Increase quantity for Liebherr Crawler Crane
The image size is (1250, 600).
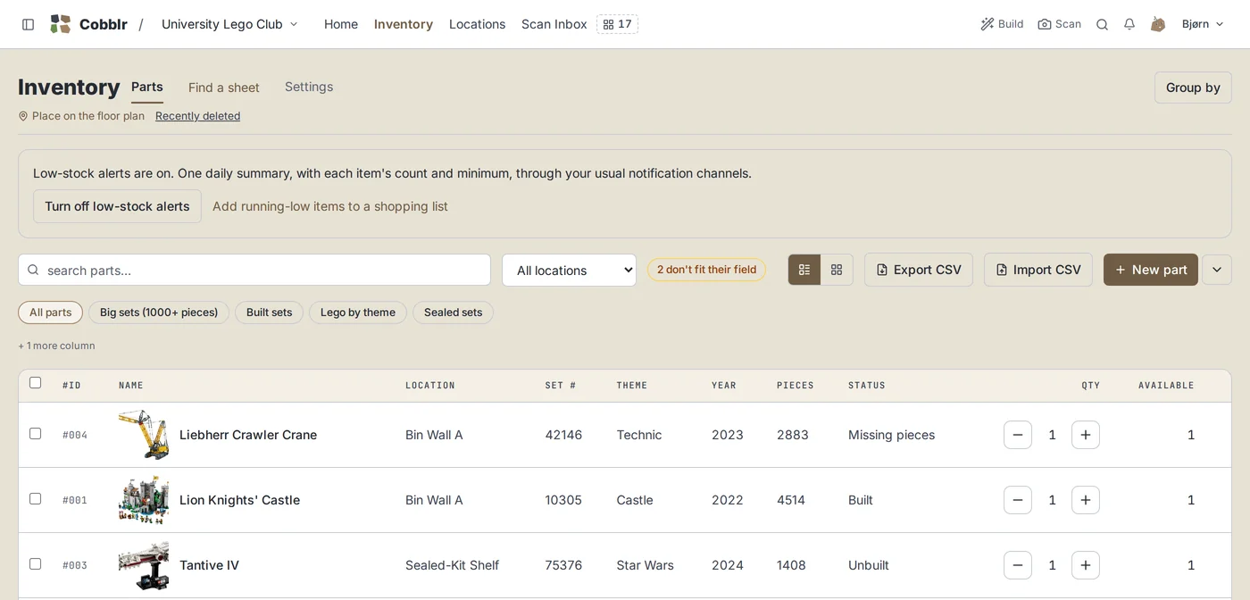click(x=1086, y=435)
